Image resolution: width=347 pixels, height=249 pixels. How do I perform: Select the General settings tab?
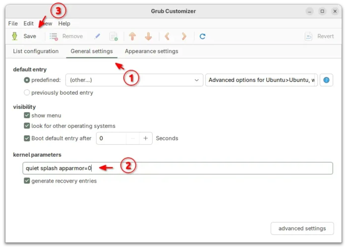click(x=92, y=51)
